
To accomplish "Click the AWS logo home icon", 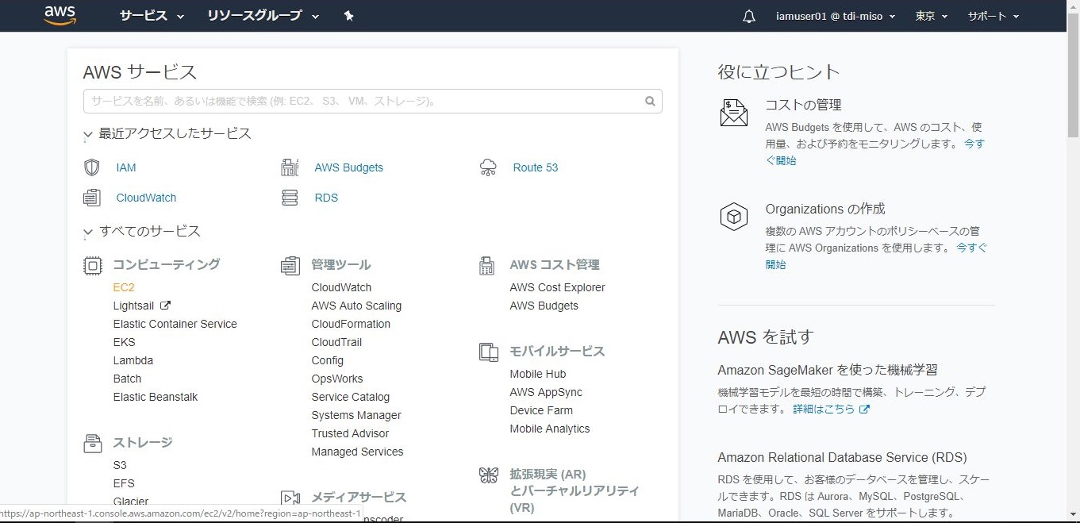I will coord(60,15).
